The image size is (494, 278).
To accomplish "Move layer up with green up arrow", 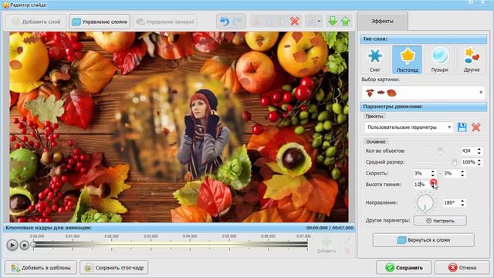I will pyautogui.click(x=346, y=22).
